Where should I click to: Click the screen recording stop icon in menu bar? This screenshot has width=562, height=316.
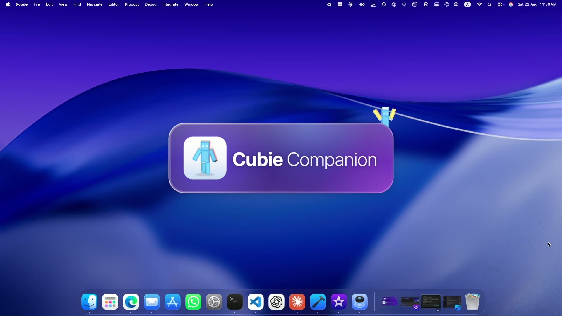(x=329, y=4)
